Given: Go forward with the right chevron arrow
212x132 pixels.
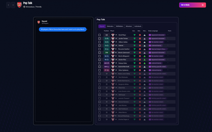Looking at the screenshot, I should click(13, 5).
